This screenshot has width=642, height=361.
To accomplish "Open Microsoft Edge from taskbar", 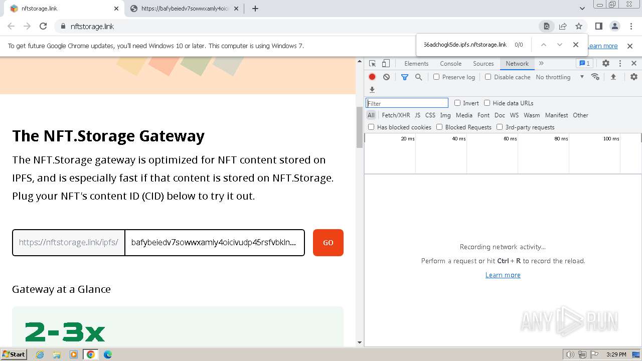I will pos(107,354).
